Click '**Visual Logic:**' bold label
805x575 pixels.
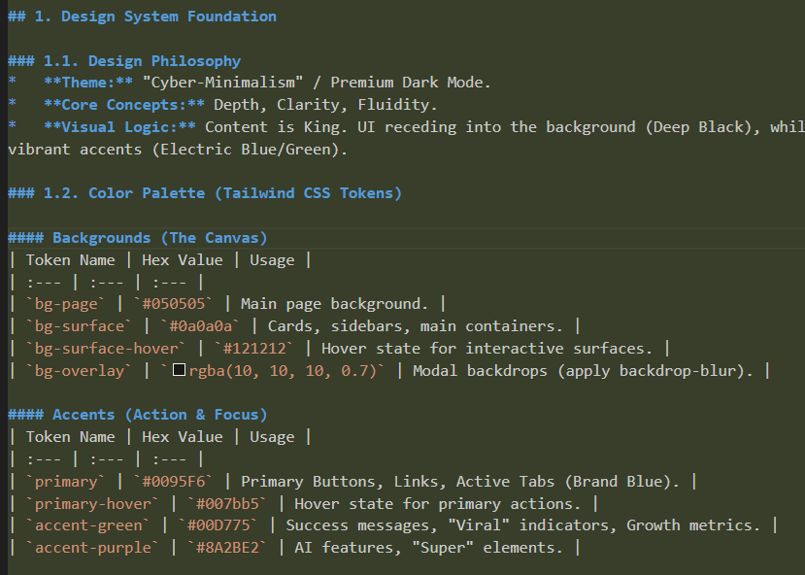119,127
